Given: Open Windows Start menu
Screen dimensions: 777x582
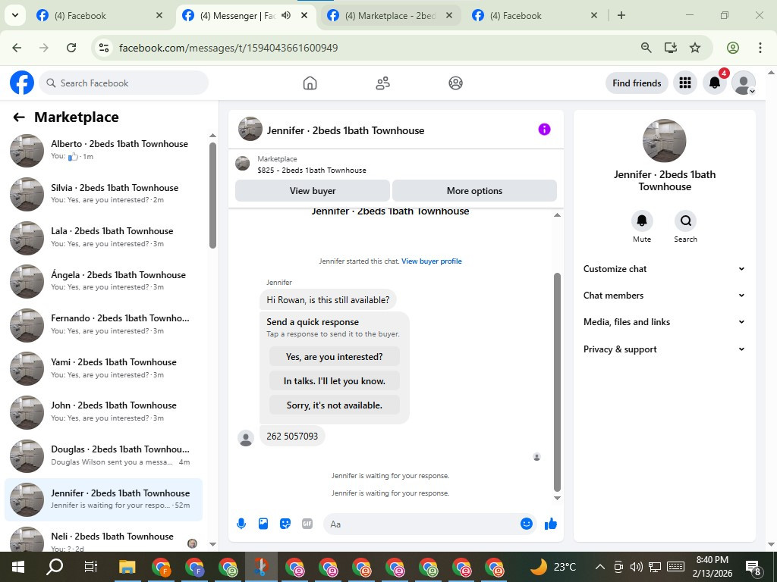Looking at the screenshot, I should 18,567.
